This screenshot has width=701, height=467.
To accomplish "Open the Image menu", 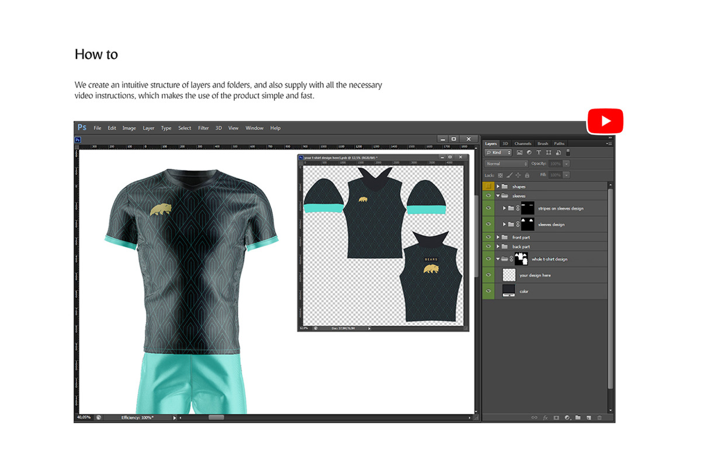I will (129, 128).
